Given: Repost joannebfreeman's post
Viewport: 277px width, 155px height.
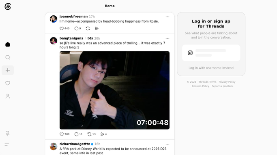Looking at the screenshot, I should click(88, 29).
